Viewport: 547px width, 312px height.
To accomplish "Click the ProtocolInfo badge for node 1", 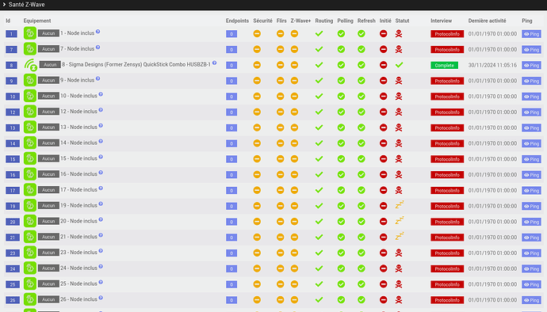I will pos(447,34).
